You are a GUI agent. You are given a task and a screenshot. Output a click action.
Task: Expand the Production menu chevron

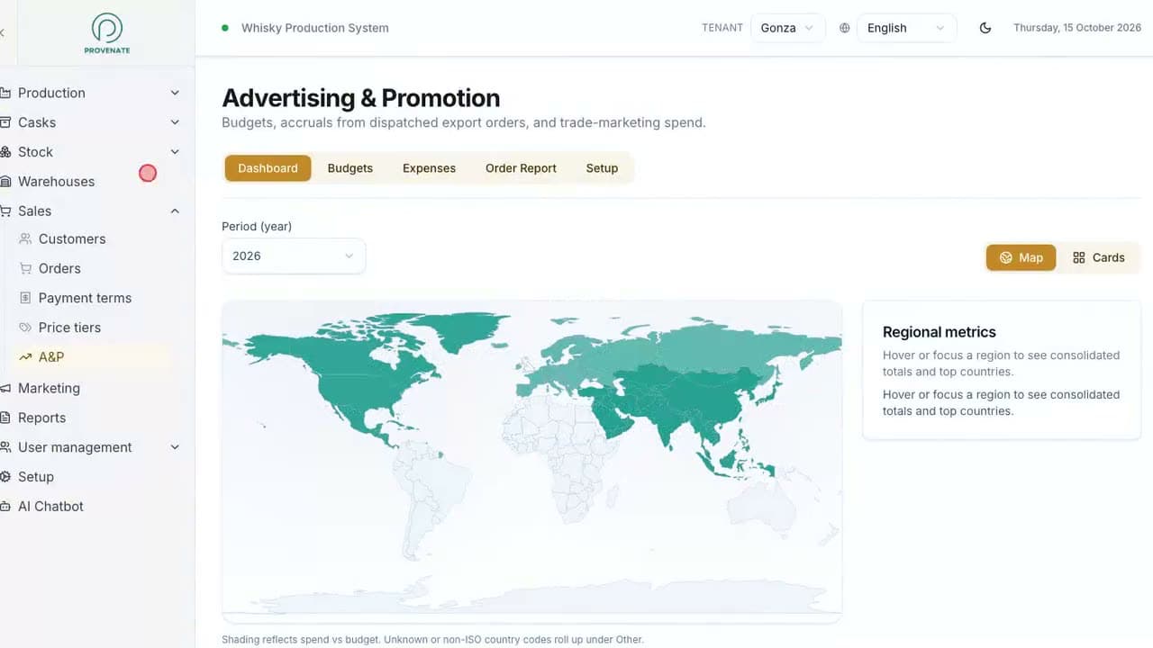click(x=175, y=93)
